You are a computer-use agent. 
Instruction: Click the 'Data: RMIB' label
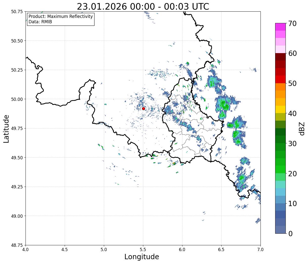pyautogui.click(x=40, y=22)
